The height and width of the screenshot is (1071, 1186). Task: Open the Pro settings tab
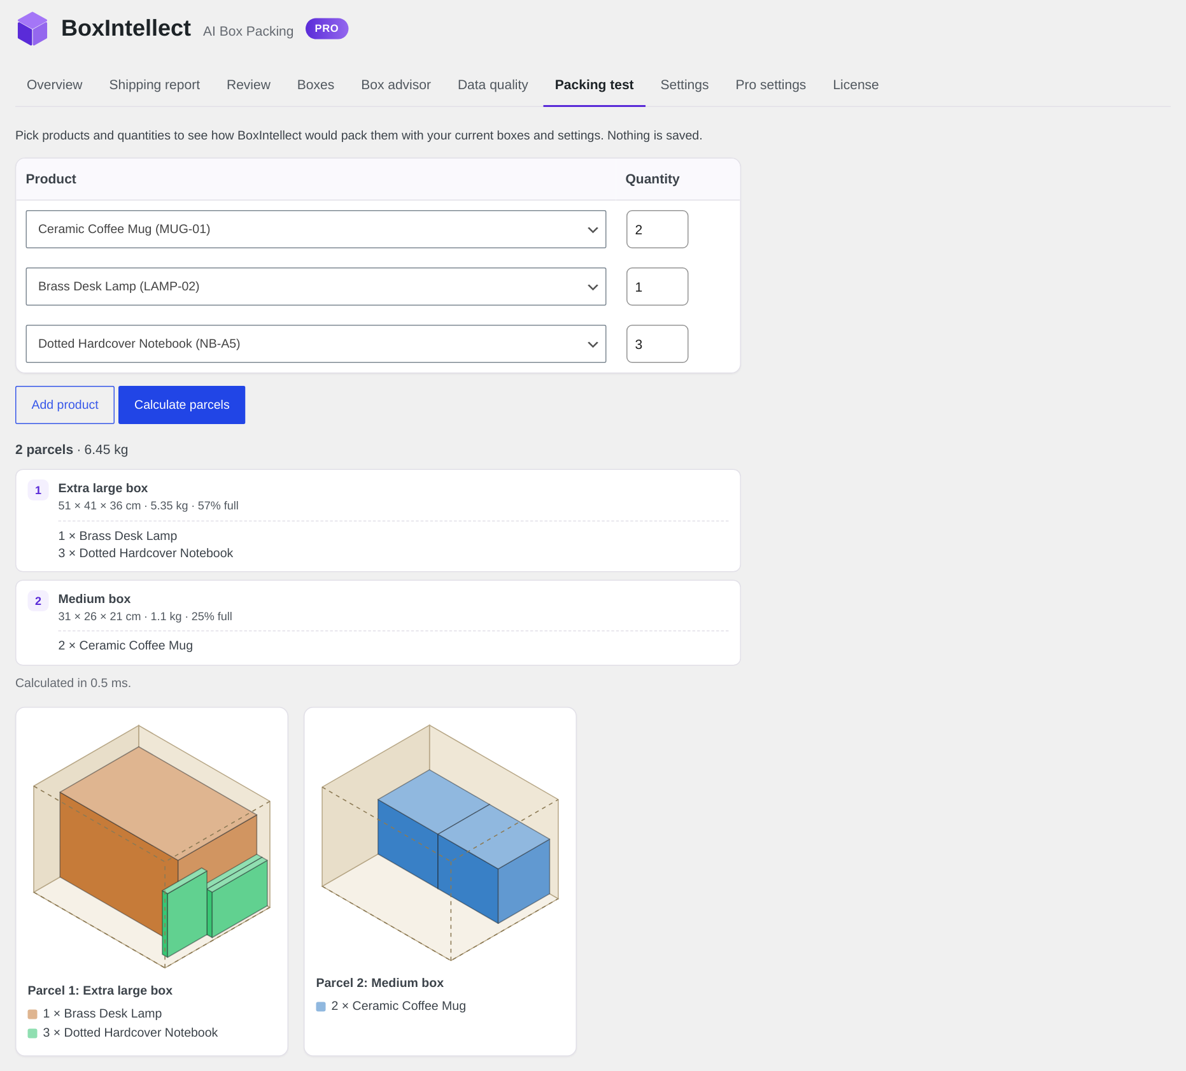pyautogui.click(x=771, y=85)
